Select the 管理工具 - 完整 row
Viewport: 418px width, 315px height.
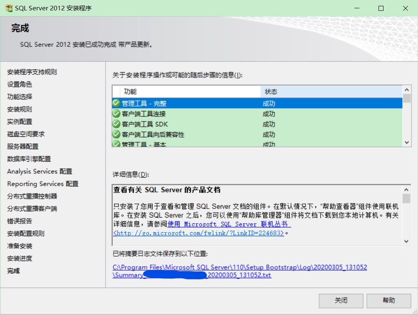click(257, 103)
